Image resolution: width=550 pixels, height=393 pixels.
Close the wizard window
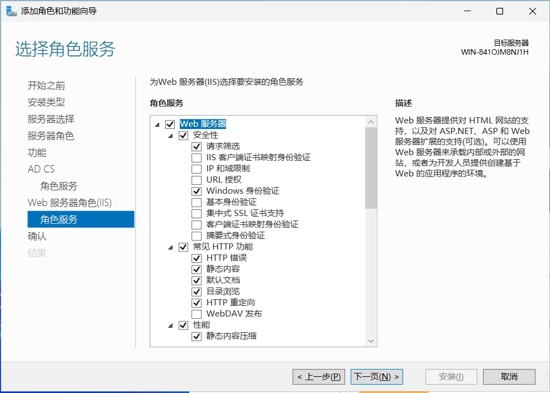pyautogui.click(x=533, y=11)
